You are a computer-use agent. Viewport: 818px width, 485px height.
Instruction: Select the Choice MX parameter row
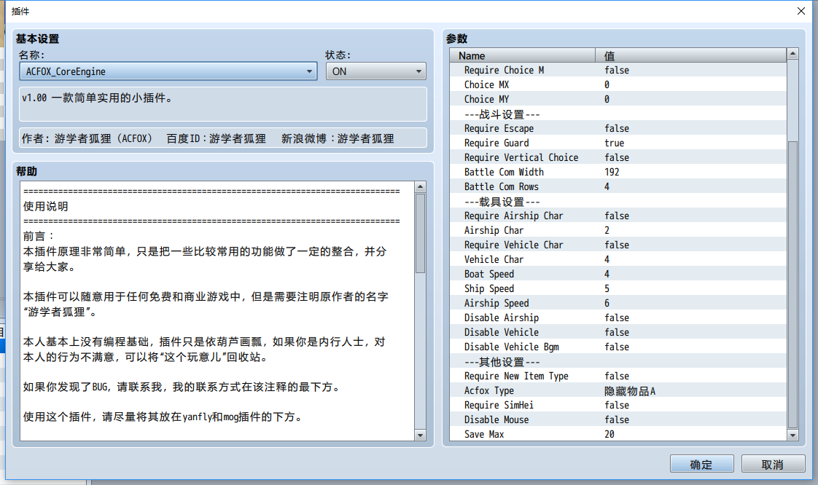pos(618,84)
